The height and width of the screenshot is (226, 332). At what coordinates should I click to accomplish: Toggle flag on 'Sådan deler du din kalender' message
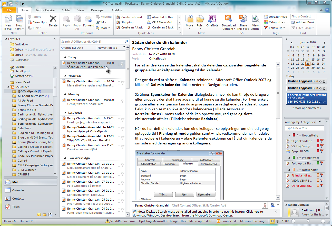(x=123, y=65)
